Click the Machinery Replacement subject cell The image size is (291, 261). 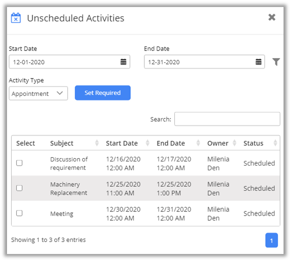pyautogui.click(x=69, y=188)
